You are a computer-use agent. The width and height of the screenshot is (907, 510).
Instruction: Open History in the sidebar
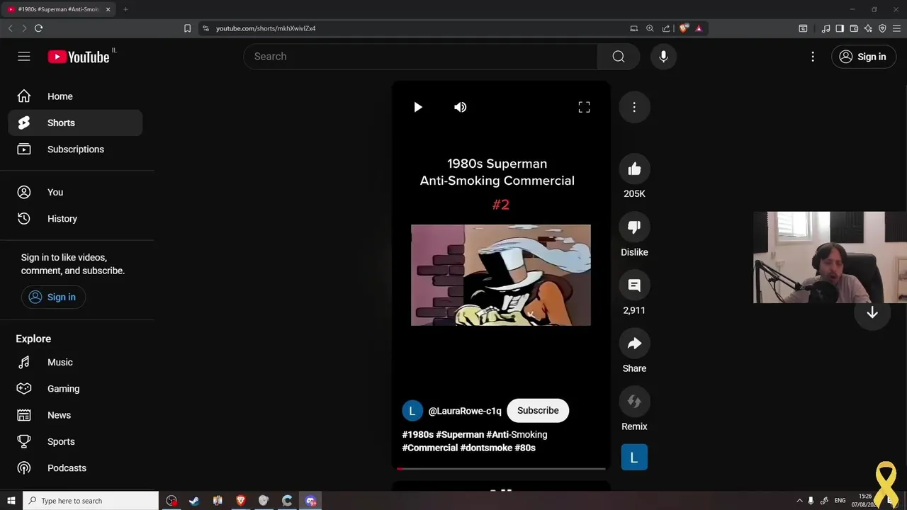tap(76, 219)
